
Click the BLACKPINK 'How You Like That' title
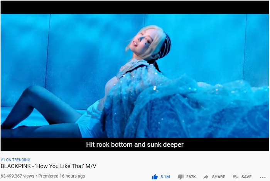48,166
